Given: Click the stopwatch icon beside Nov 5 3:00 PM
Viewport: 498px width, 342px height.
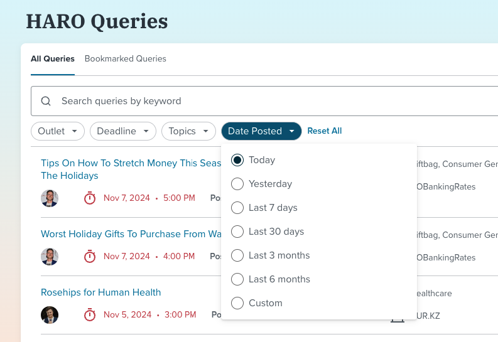Looking at the screenshot, I should point(90,315).
